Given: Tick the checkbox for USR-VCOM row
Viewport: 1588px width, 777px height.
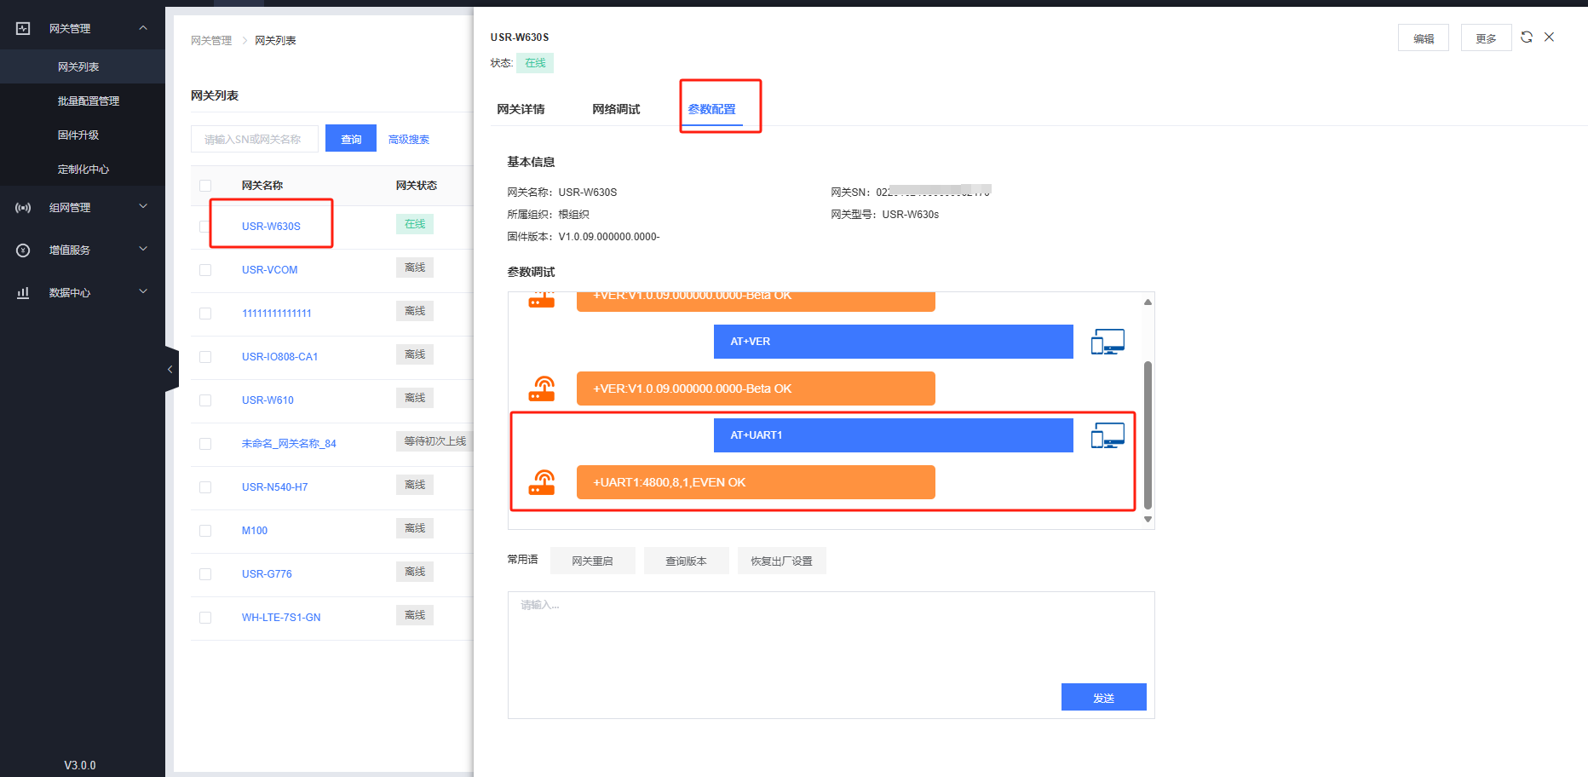Looking at the screenshot, I should (x=205, y=270).
